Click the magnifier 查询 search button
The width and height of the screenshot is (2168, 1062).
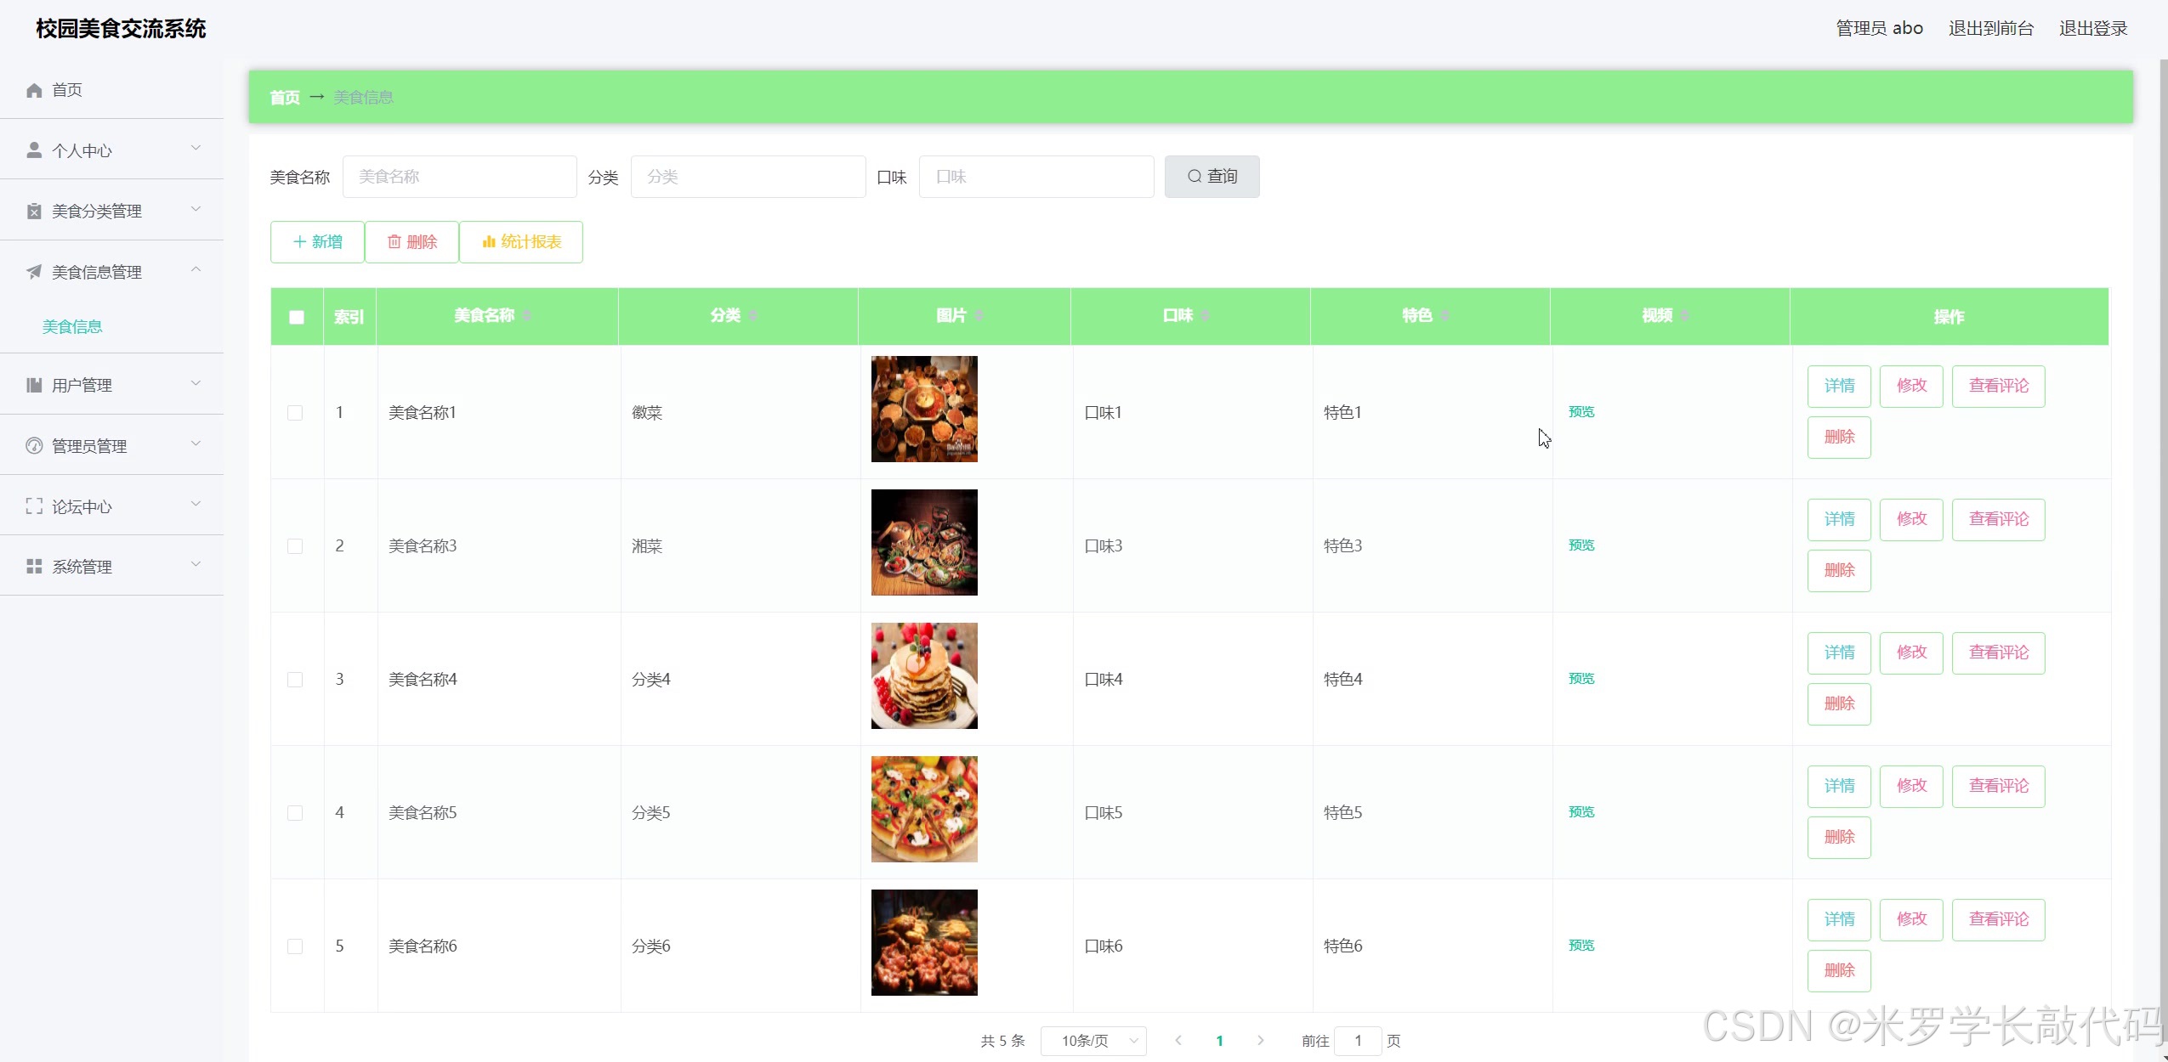[1212, 177]
